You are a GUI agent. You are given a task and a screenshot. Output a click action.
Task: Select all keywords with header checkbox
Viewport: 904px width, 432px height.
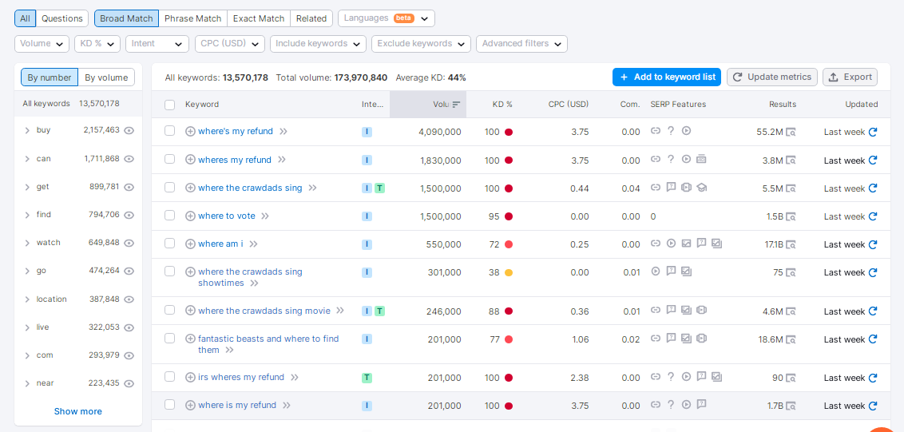point(169,105)
